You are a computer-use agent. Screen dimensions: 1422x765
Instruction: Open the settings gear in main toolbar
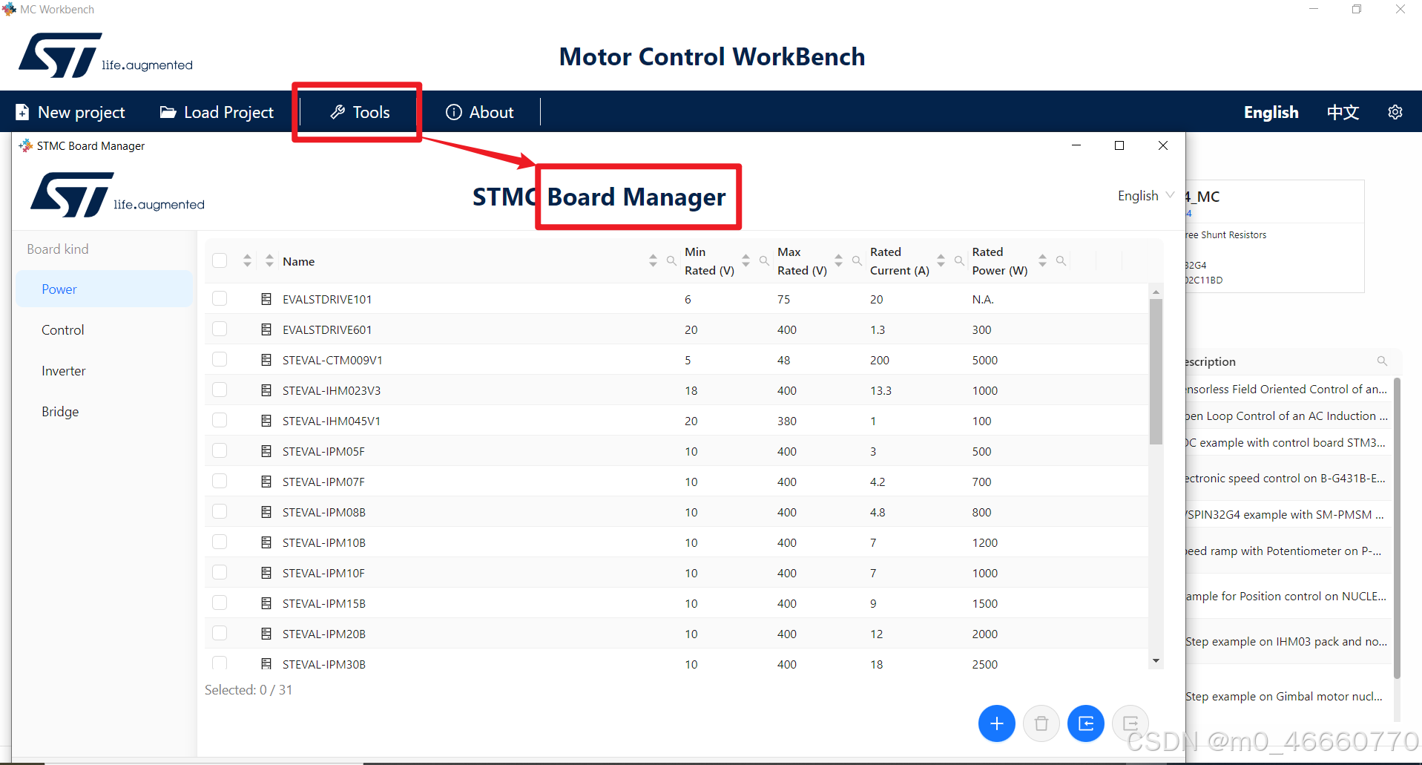coord(1395,112)
